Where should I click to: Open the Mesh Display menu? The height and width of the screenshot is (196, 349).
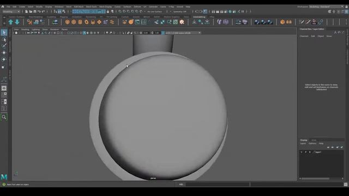coord(105,7)
